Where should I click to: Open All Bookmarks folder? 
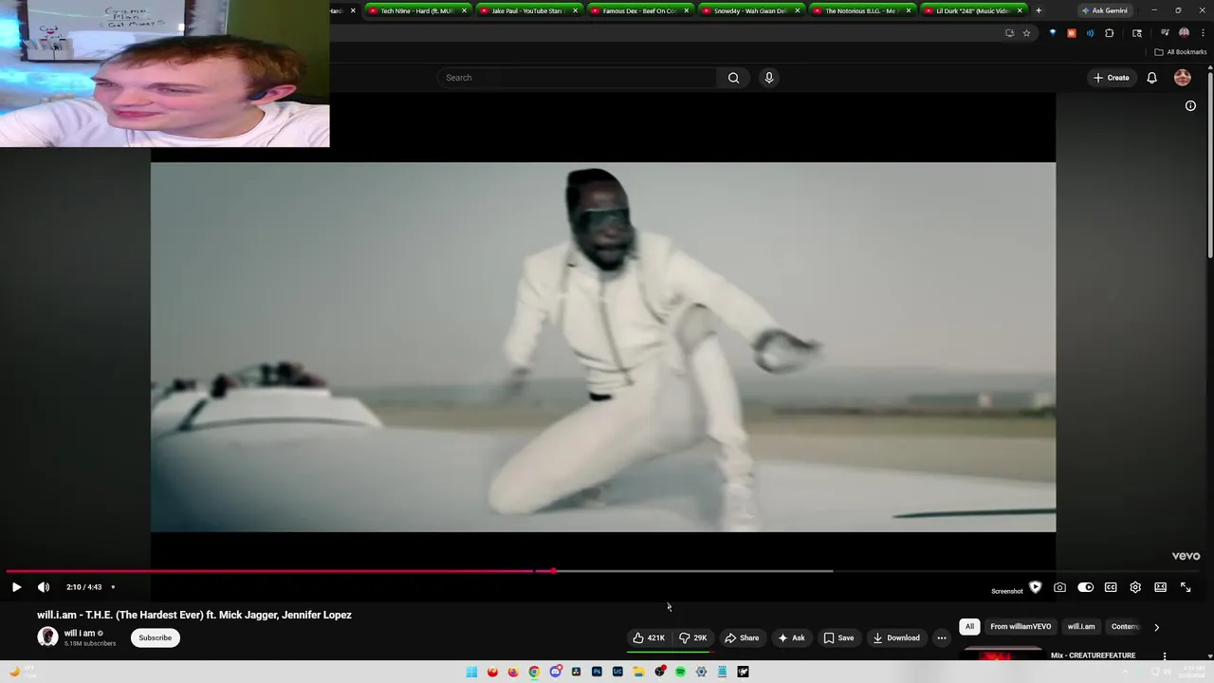(x=1181, y=52)
